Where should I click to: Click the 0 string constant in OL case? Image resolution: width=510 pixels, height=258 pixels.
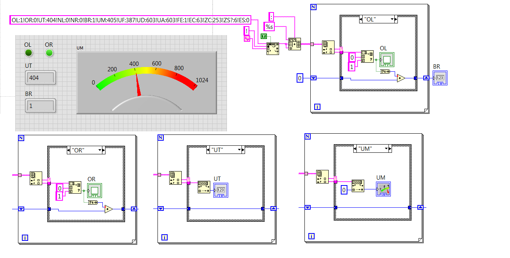352,57
